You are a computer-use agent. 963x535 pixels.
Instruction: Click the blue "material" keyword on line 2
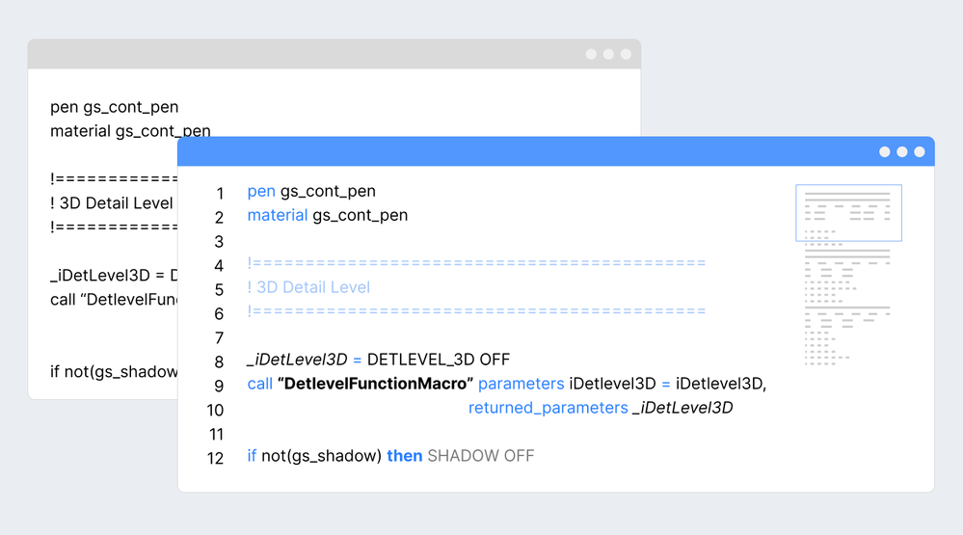[x=278, y=215]
